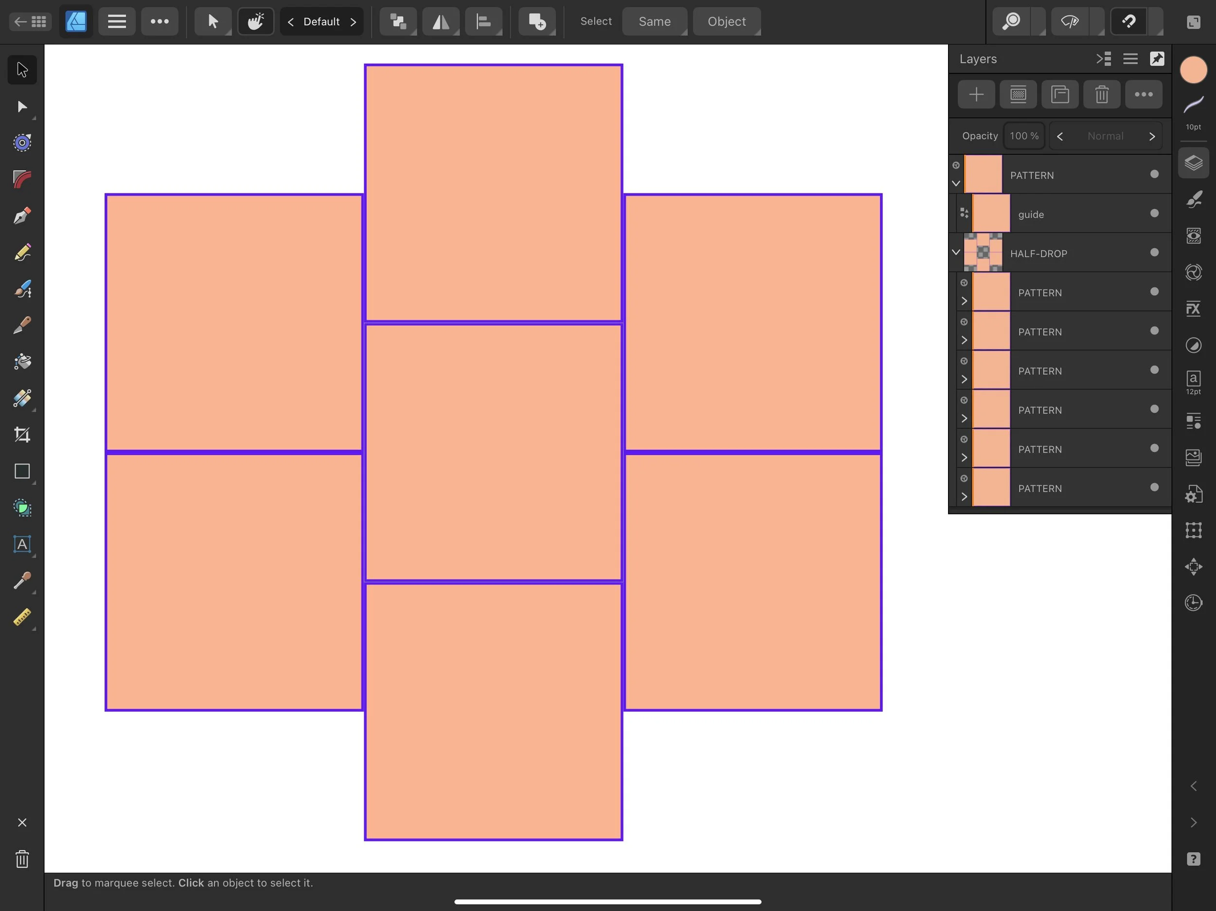Select the Pen tool

tap(21, 216)
